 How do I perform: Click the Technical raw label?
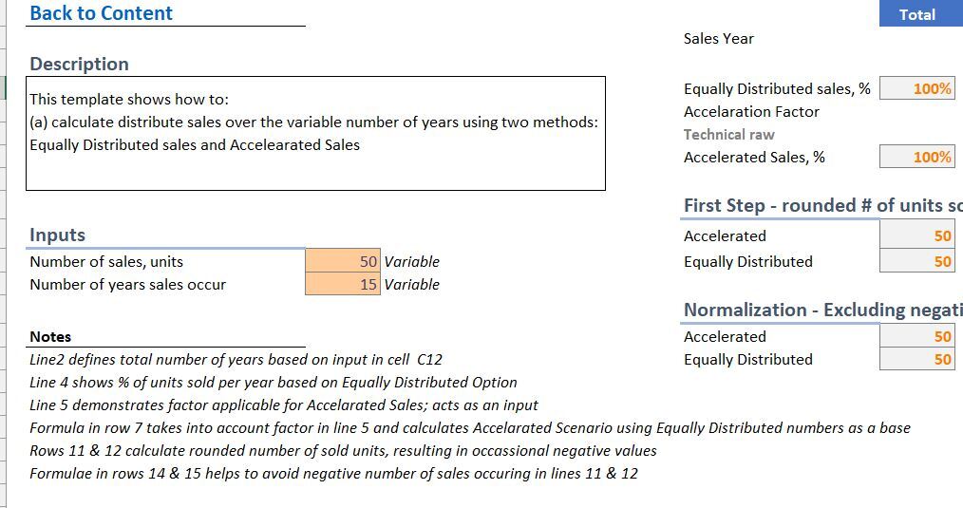click(x=729, y=134)
